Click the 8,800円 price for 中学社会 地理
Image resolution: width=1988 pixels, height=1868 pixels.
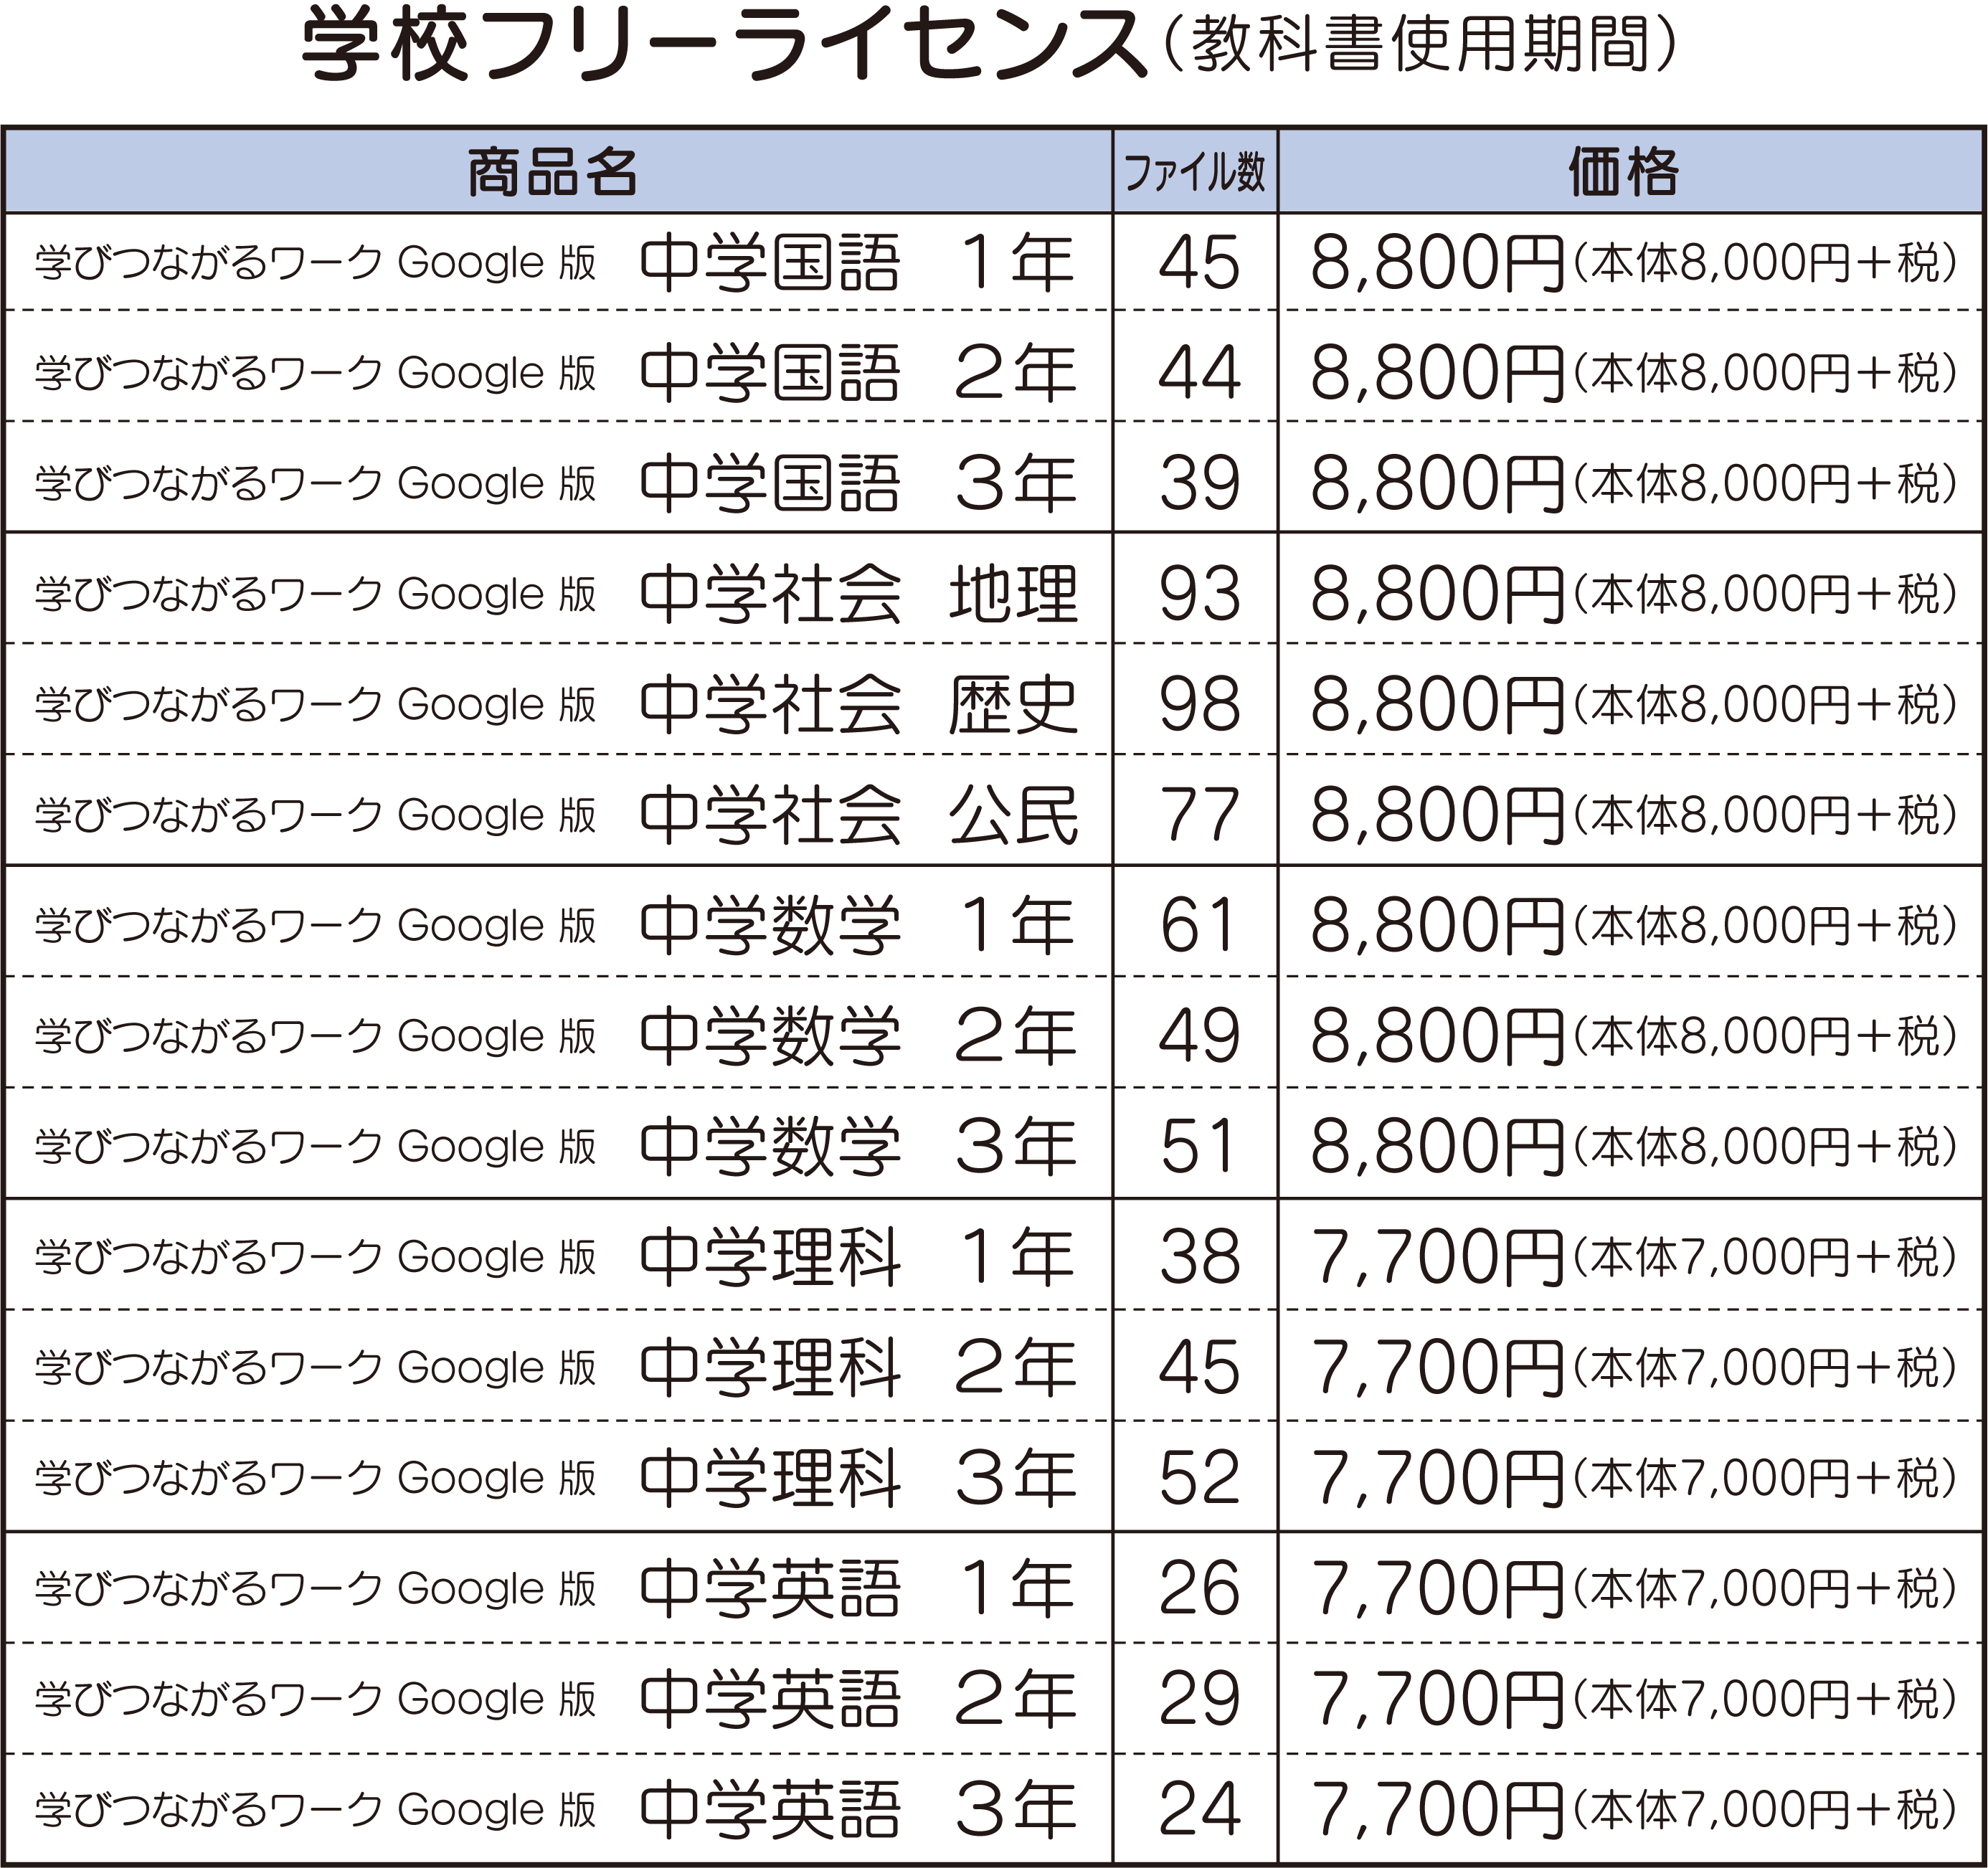click(1437, 595)
